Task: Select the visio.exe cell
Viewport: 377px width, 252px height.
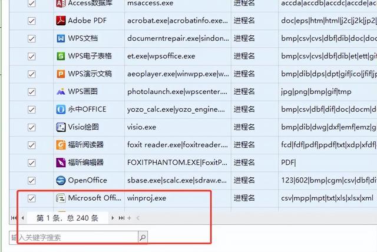Action: click(178, 127)
